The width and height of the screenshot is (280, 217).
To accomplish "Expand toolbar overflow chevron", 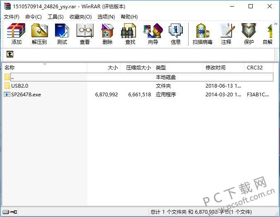I will point(276,24).
